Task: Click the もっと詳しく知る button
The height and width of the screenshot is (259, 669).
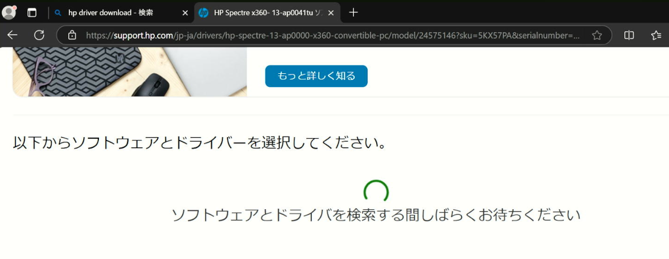Action: (x=316, y=76)
